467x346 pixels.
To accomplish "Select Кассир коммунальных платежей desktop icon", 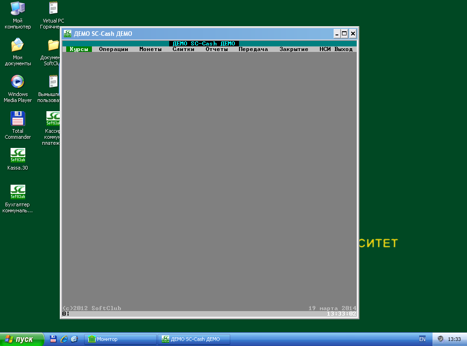I will (x=51, y=128).
